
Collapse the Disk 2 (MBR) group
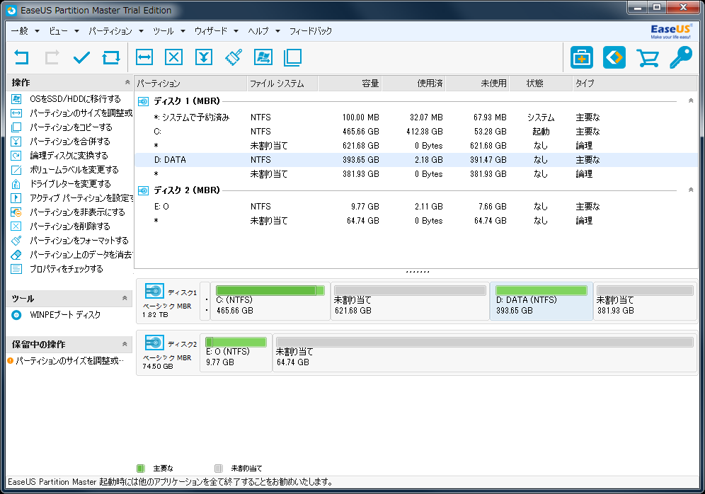tap(691, 190)
